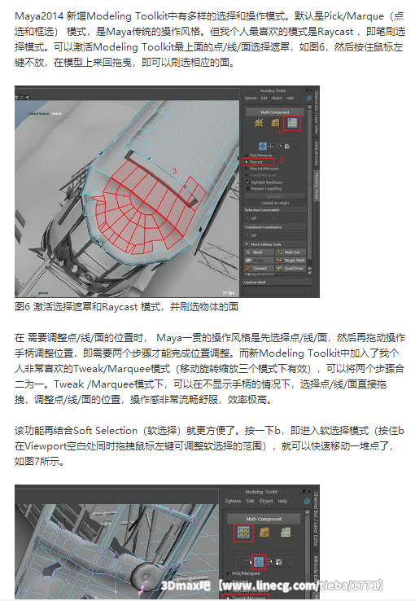Collapse Selection Constraints header in figure 6
Viewport: 415px width, 601px height.
pos(275,210)
